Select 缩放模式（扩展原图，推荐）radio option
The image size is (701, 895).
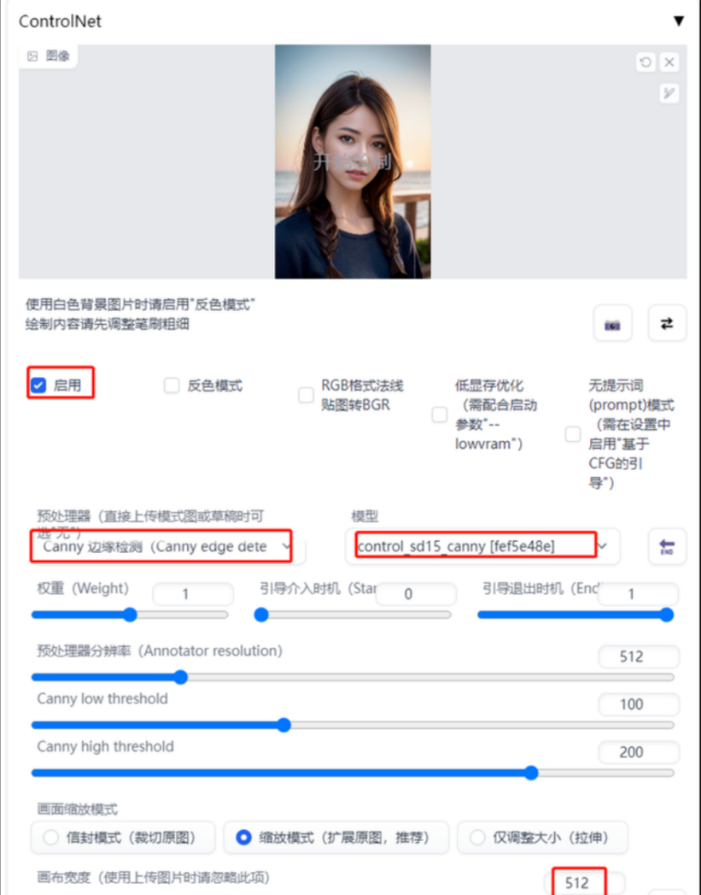pos(336,838)
